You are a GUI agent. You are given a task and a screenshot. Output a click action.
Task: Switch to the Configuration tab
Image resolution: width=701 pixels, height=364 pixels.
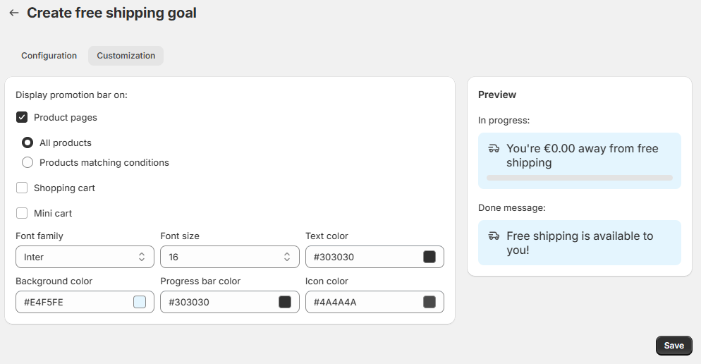pyautogui.click(x=49, y=56)
